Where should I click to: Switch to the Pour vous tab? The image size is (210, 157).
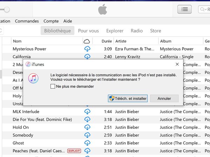click(89, 31)
